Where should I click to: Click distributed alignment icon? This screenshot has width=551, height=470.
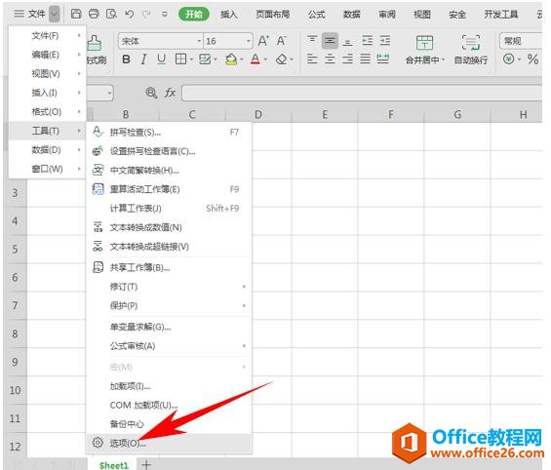[x=383, y=59]
